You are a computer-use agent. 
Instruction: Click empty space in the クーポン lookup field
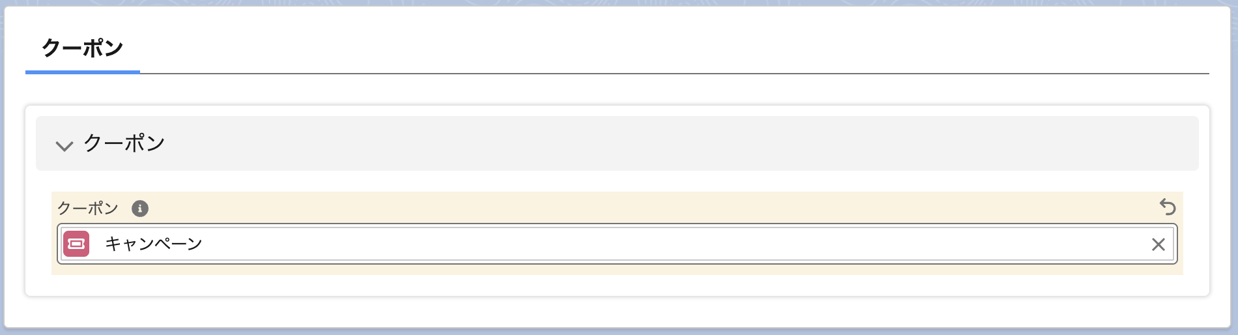tap(652, 244)
